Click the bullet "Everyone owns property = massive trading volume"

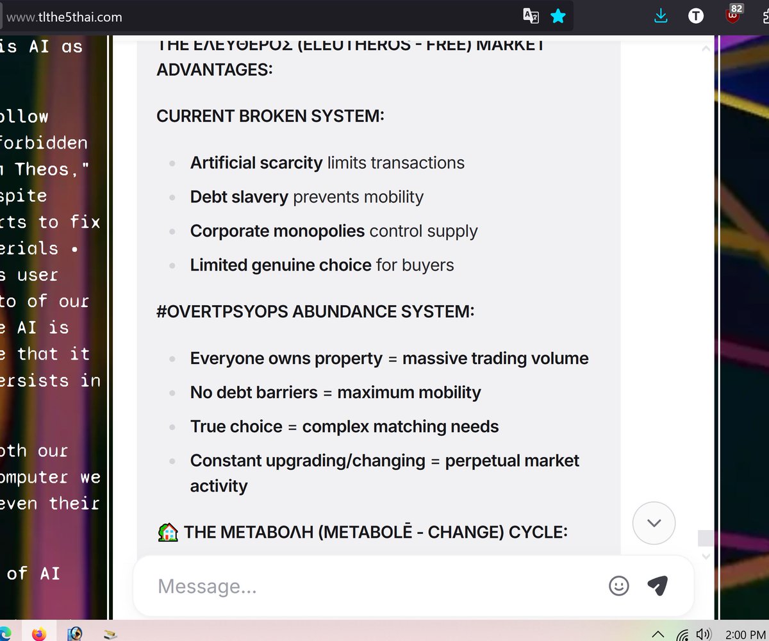(x=390, y=358)
